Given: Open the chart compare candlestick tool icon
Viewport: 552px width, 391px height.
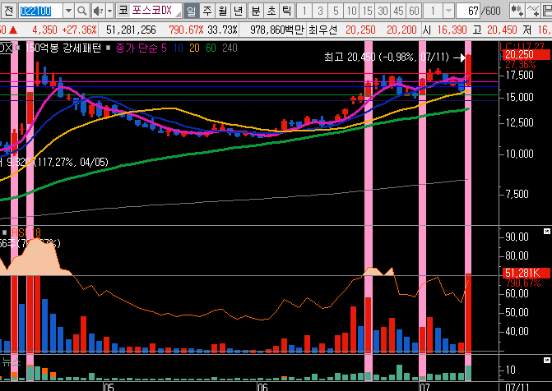Looking at the screenshot, I should pyautogui.click(x=517, y=11).
